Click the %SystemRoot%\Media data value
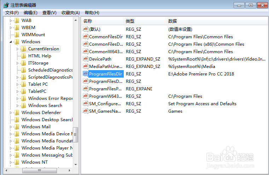269x175 pixels. tap(192, 67)
